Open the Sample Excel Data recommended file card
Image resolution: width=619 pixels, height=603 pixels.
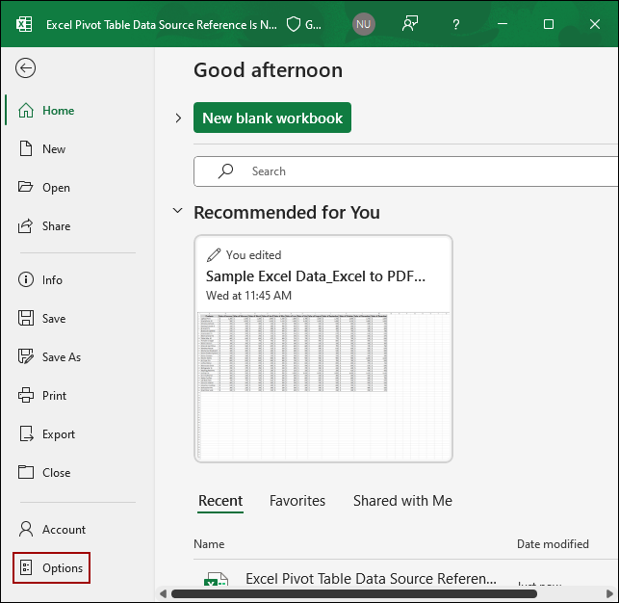(x=323, y=347)
